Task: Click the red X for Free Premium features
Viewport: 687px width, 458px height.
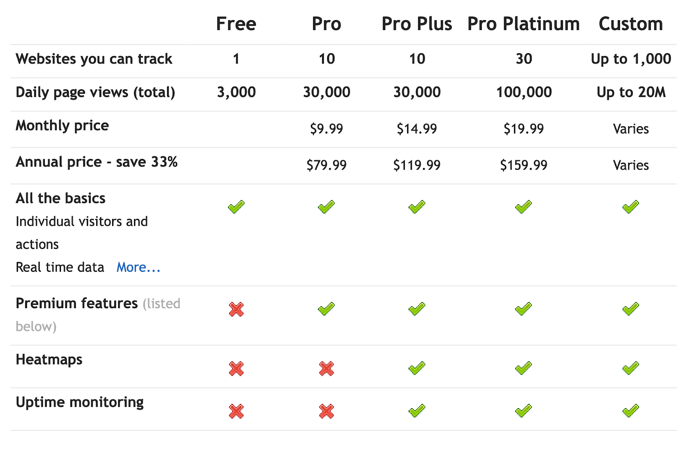Action: 236,309
